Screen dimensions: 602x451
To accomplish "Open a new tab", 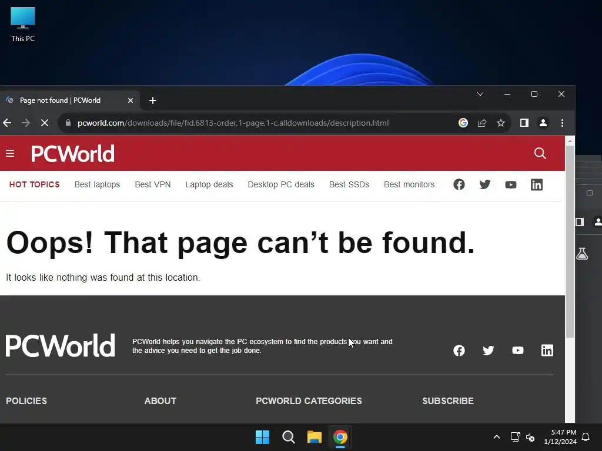I will coord(152,100).
